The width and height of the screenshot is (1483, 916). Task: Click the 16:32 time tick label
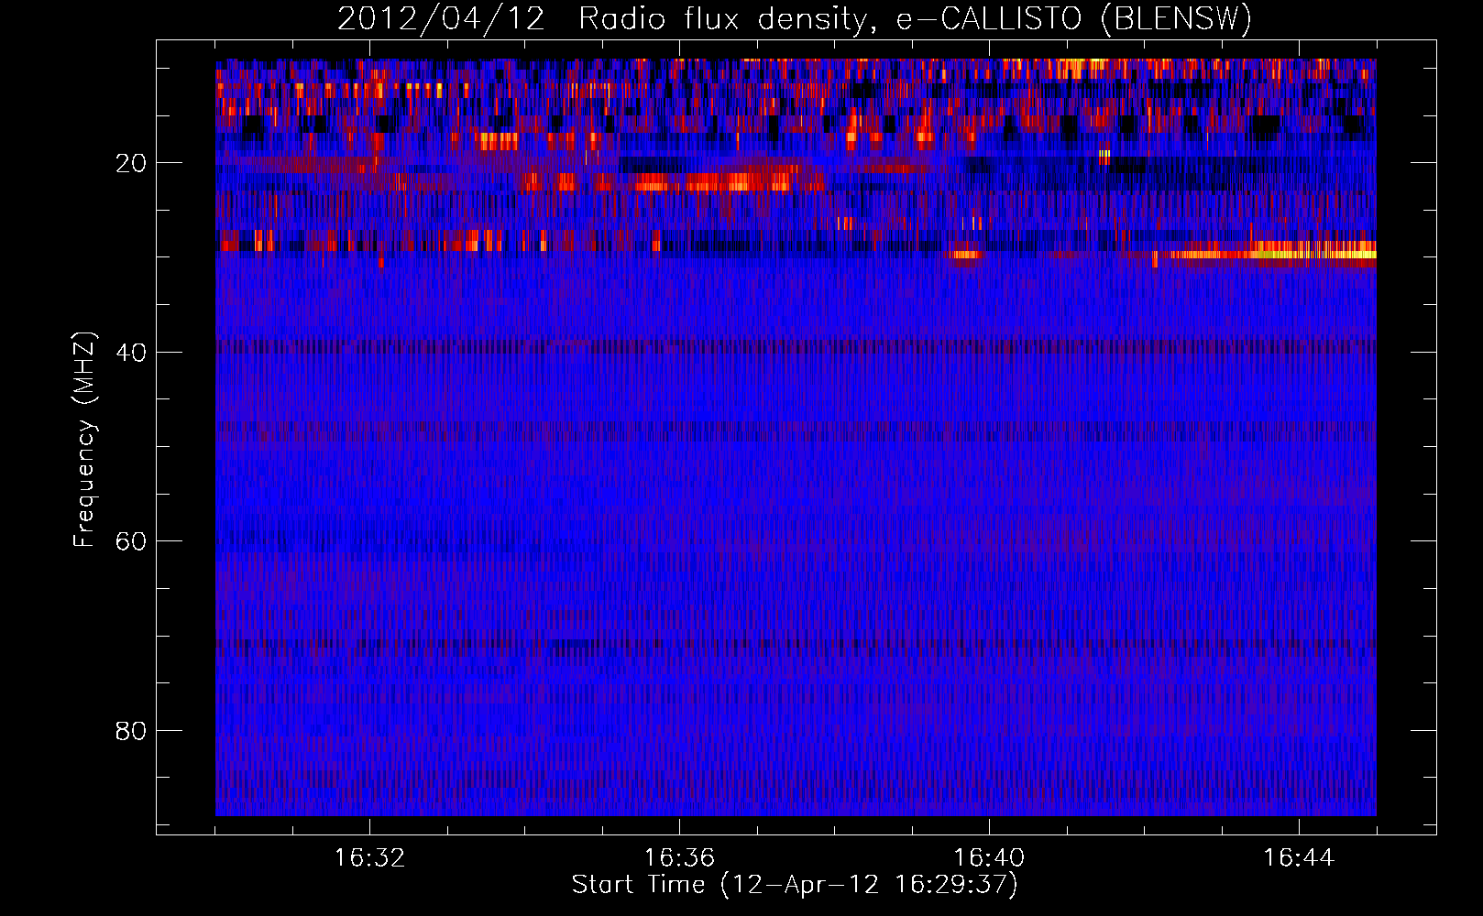[x=369, y=858]
